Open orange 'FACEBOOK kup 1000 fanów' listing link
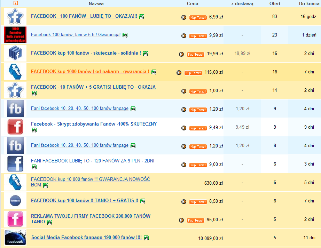 click(90, 71)
